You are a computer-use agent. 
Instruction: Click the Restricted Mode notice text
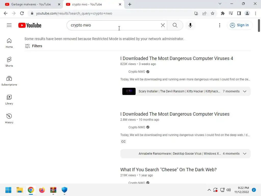point(104,39)
